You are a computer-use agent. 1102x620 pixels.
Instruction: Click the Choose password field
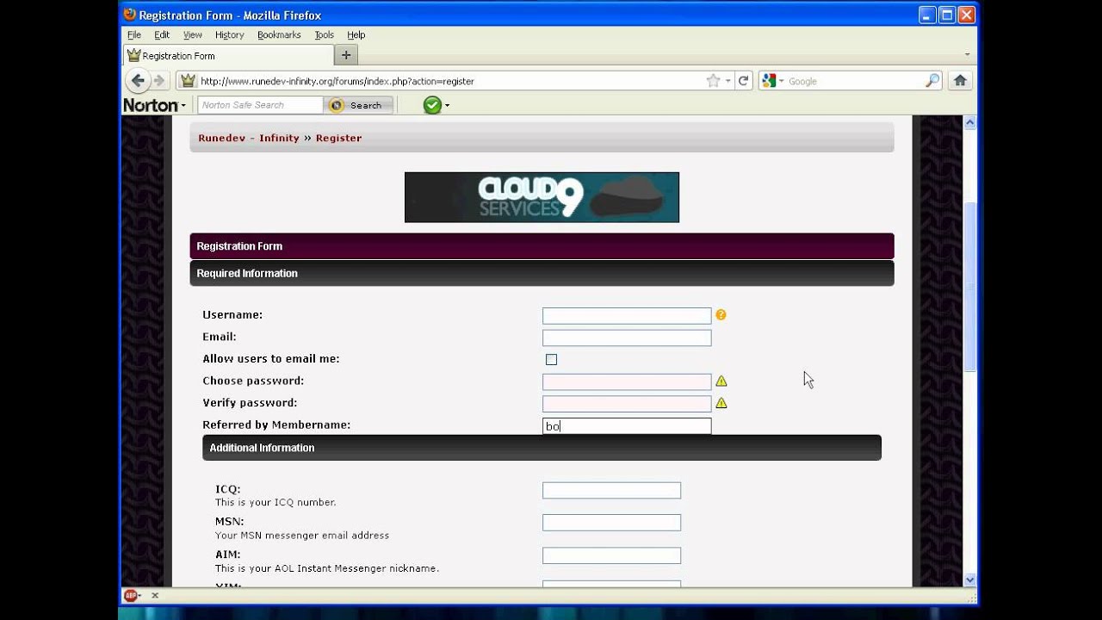pos(627,381)
